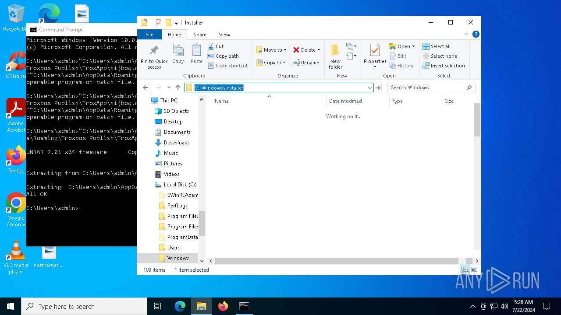
Task: Click the vertical scrollbar in navigation pane
Action: pos(202,223)
